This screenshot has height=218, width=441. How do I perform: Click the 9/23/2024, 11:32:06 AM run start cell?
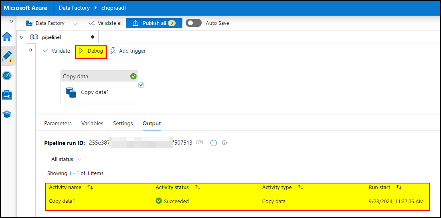tap(396, 201)
